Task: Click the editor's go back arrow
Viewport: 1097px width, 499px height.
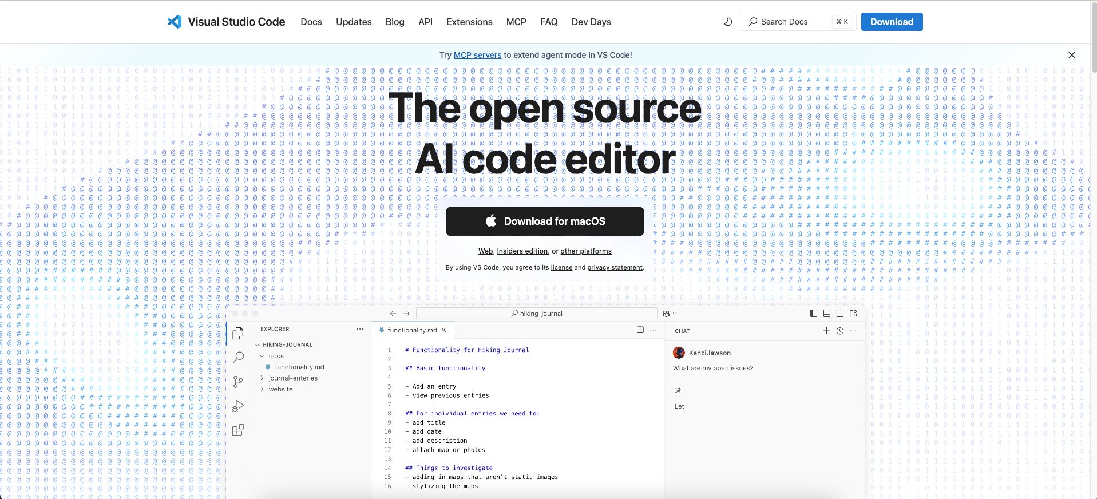Action: click(393, 314)
